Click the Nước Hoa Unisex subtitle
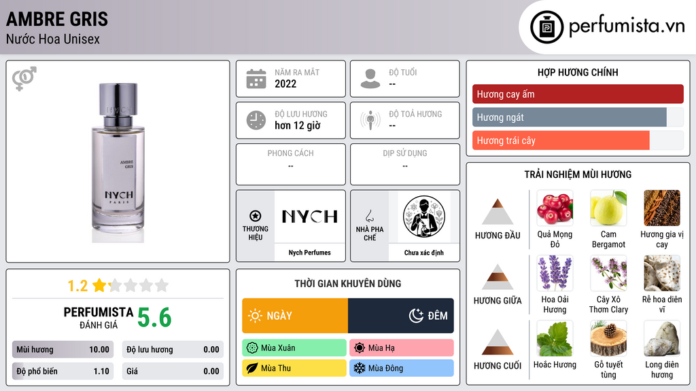The image size is (696, 391). click(53, 39)
